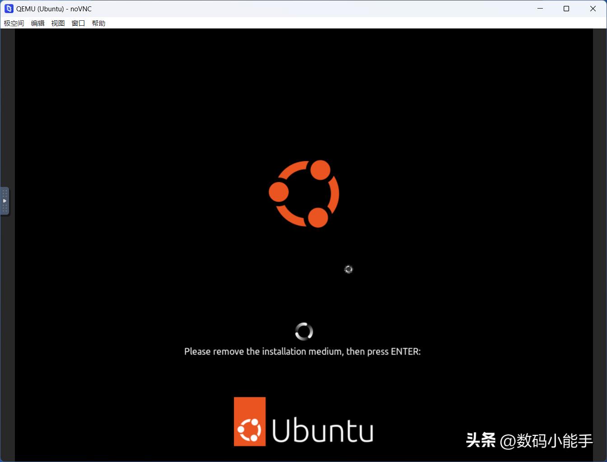Open the 窗口 menu
Screen dimensions: 607x462
point(78,23)
